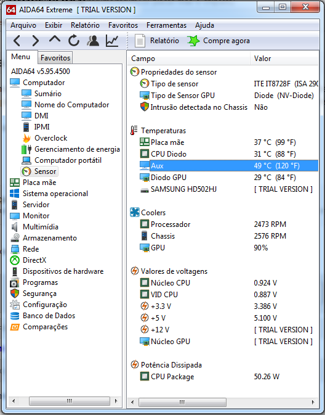Select the Núcleo CPU voltage row
The width and height of the screenshot is (325, 415).
(x=228, y=283)
